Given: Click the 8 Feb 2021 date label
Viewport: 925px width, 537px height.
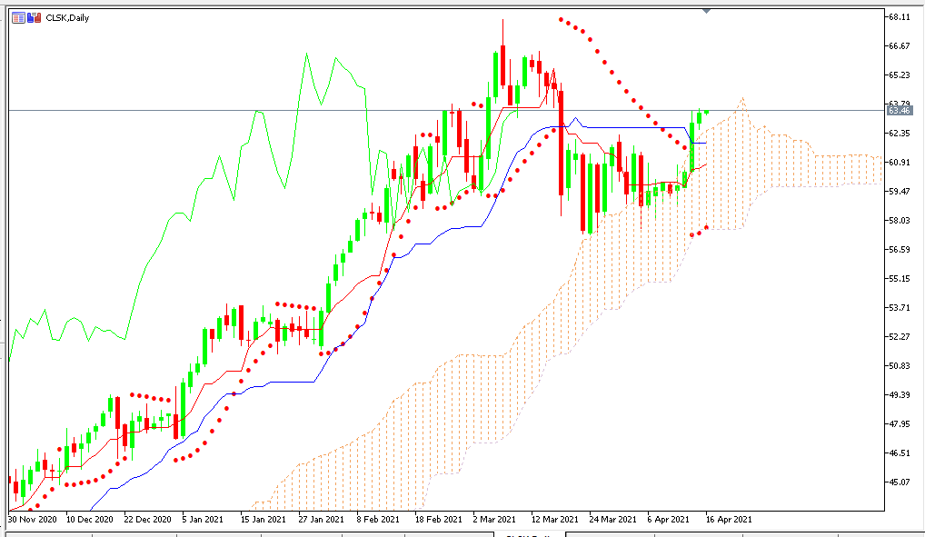Looking at the screenshot, I should pos(378,520).
